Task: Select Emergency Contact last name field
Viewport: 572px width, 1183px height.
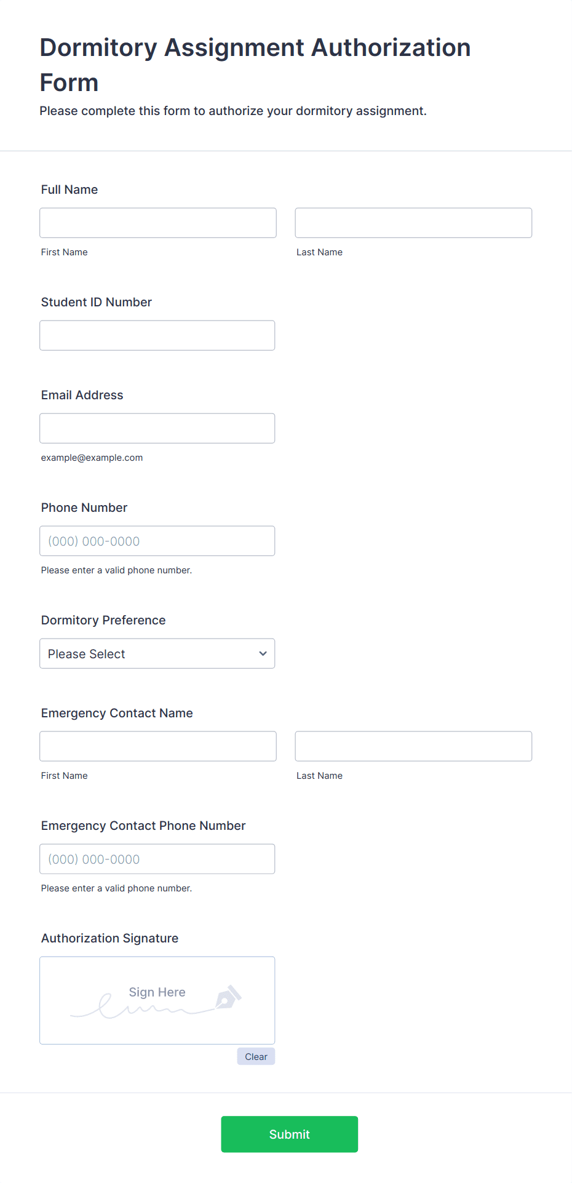Action: [413, 746]
